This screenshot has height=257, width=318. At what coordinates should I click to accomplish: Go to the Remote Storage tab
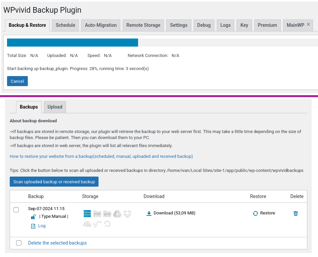pos(143,25)
